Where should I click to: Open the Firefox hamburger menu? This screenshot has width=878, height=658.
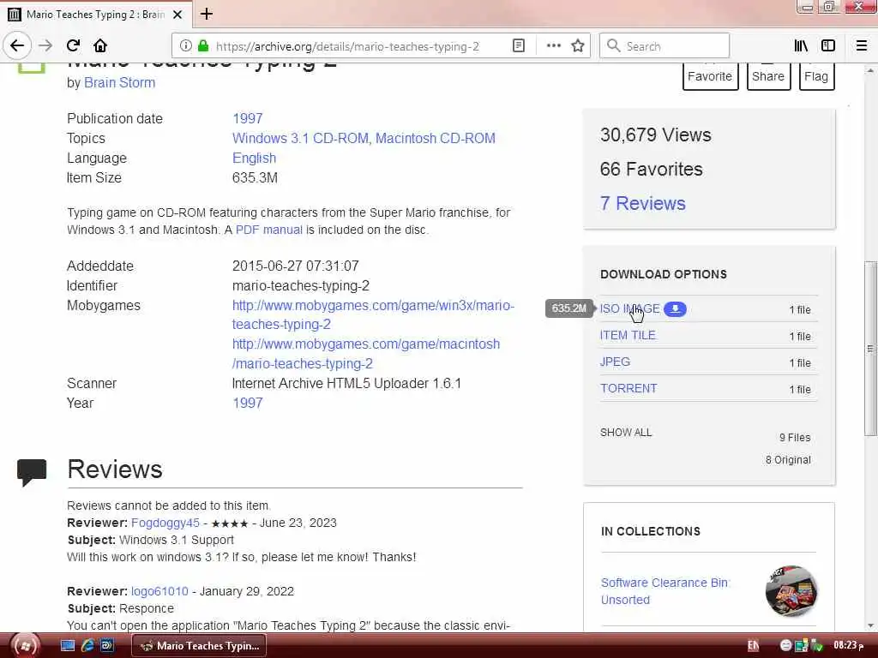pyautogui.click(x=861, y=46)
